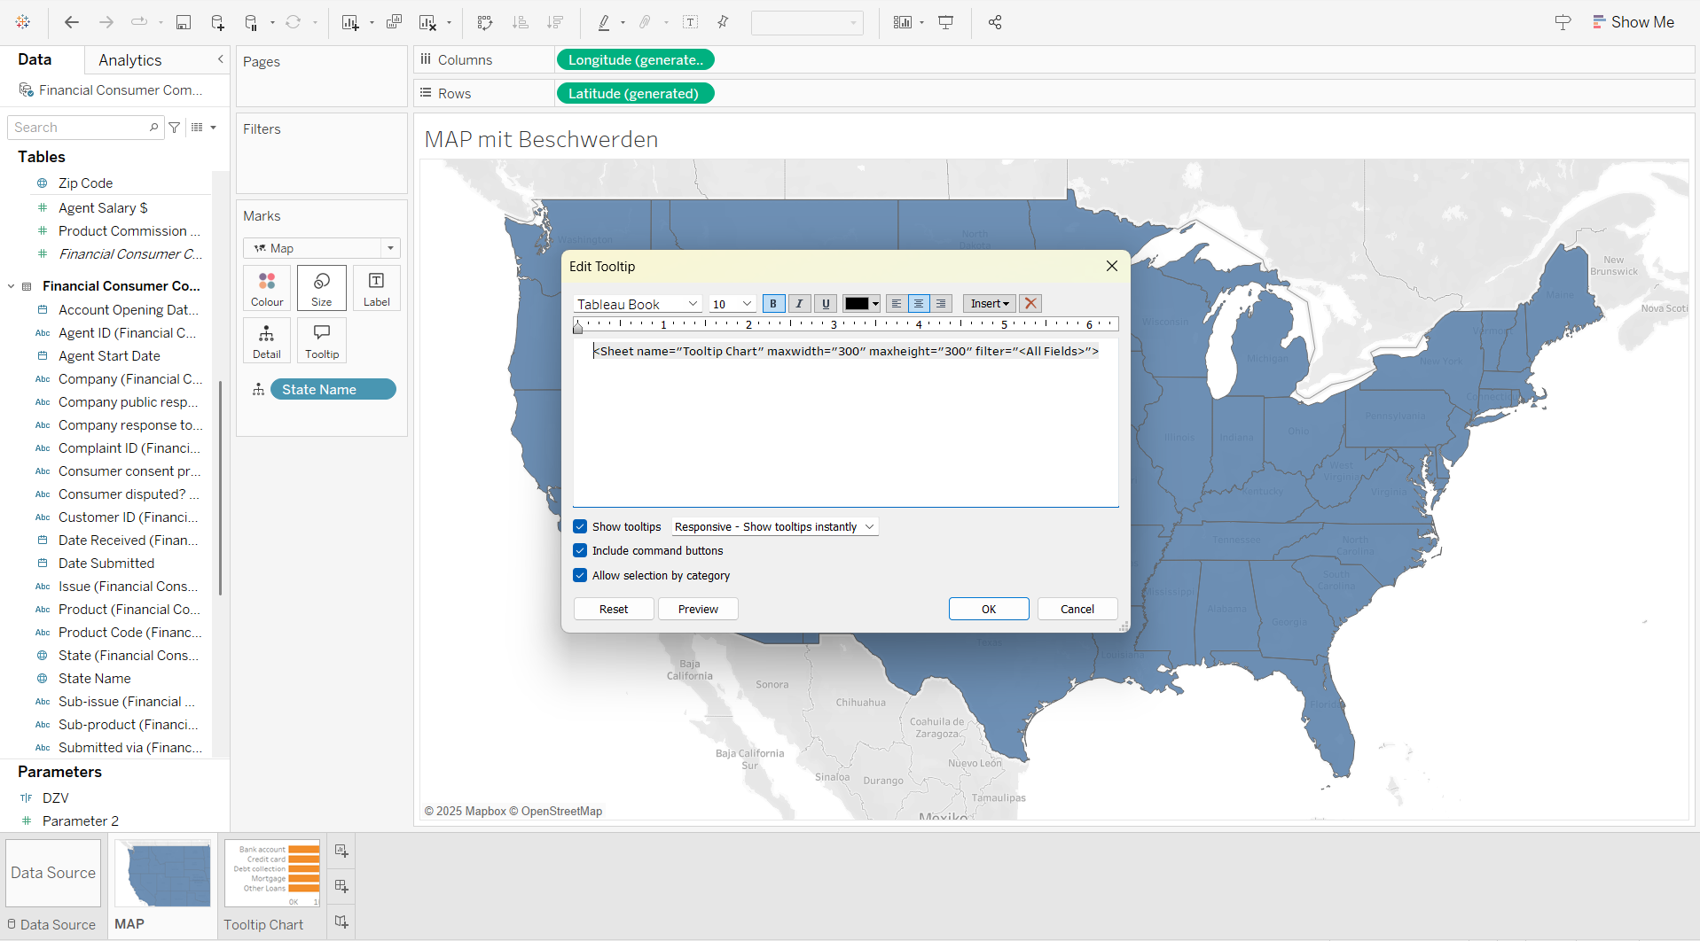Collapse the Data pane with arrow
The height and width of the screenshot is (941, 1700).
220,59
